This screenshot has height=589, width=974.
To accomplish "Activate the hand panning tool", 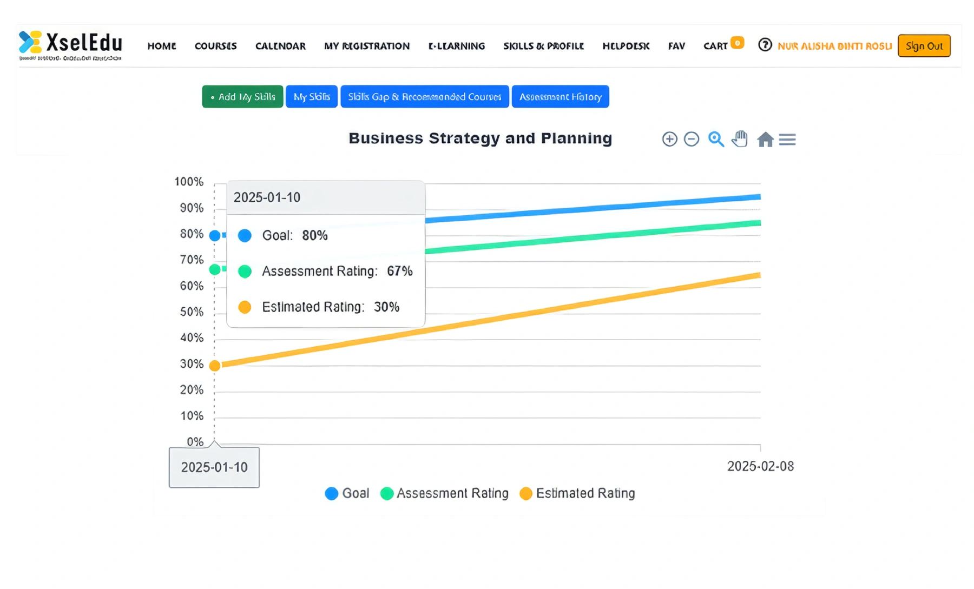I will point(740,139).
